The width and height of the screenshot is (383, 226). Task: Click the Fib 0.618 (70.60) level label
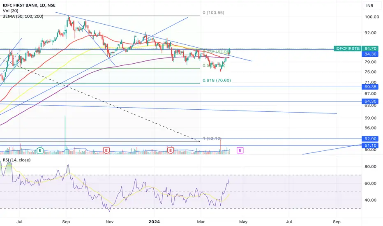(x=217, y=80)
